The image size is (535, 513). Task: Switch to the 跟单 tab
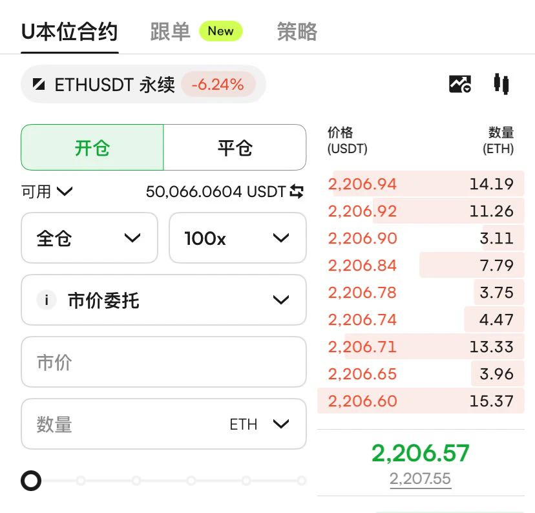(171, 32)
